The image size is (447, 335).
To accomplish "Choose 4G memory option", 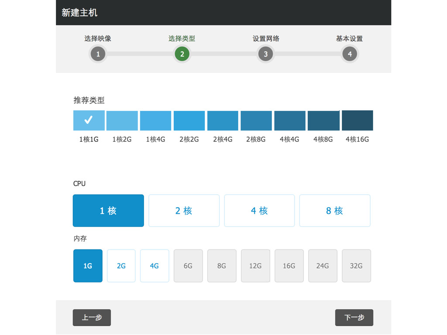I will pyautogui.click(x=155, y=266).
